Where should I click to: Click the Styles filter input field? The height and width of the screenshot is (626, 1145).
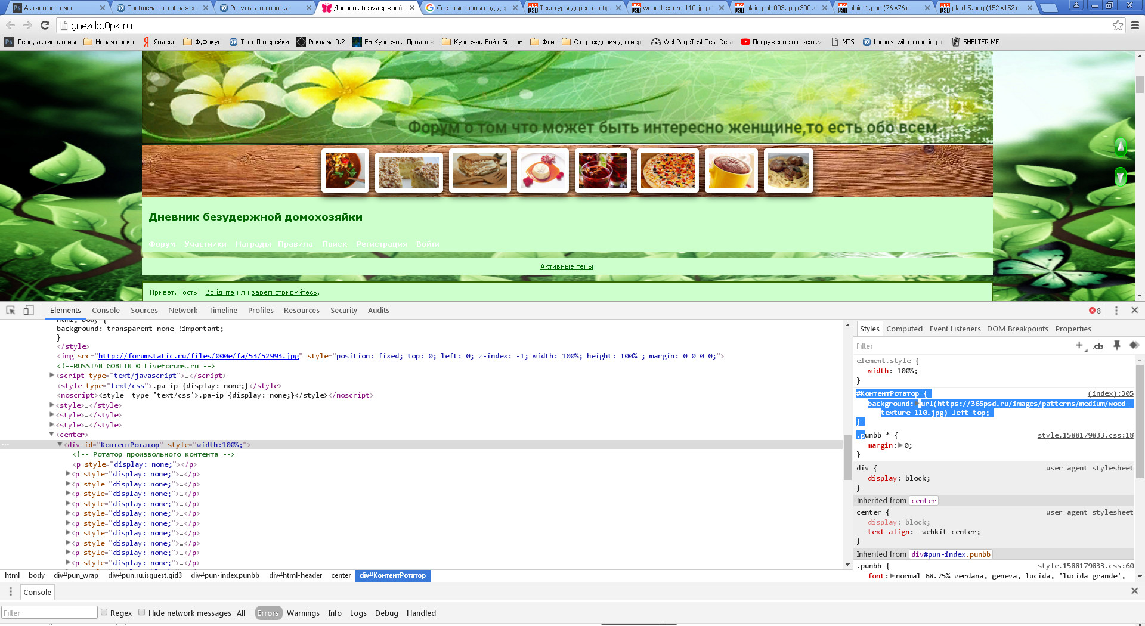pos(963,346)
